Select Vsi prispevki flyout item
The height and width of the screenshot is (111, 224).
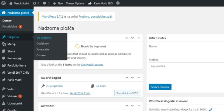point(44,38)
